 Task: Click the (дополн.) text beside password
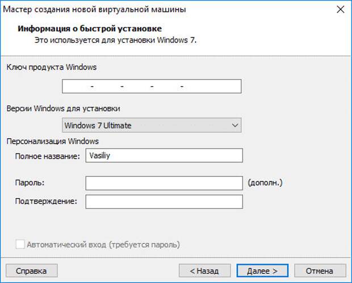point(265,183)
